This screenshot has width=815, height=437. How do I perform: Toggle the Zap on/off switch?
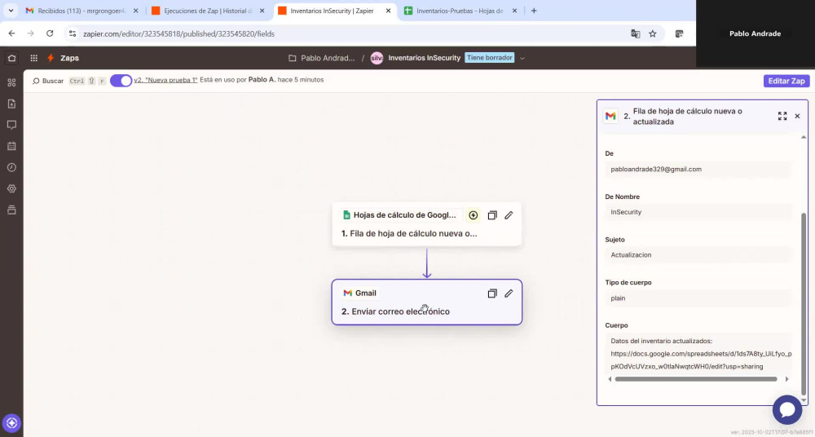pyautogui.click(x=121, y=81)
